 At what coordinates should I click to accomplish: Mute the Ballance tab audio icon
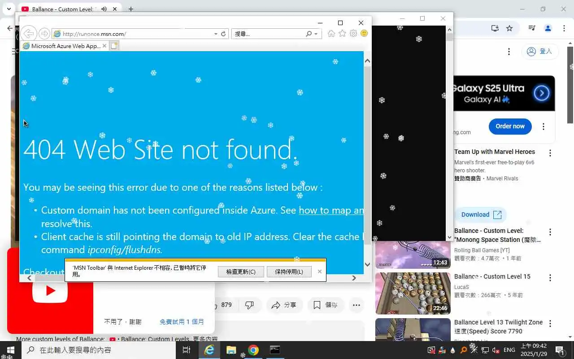[104, 9]
